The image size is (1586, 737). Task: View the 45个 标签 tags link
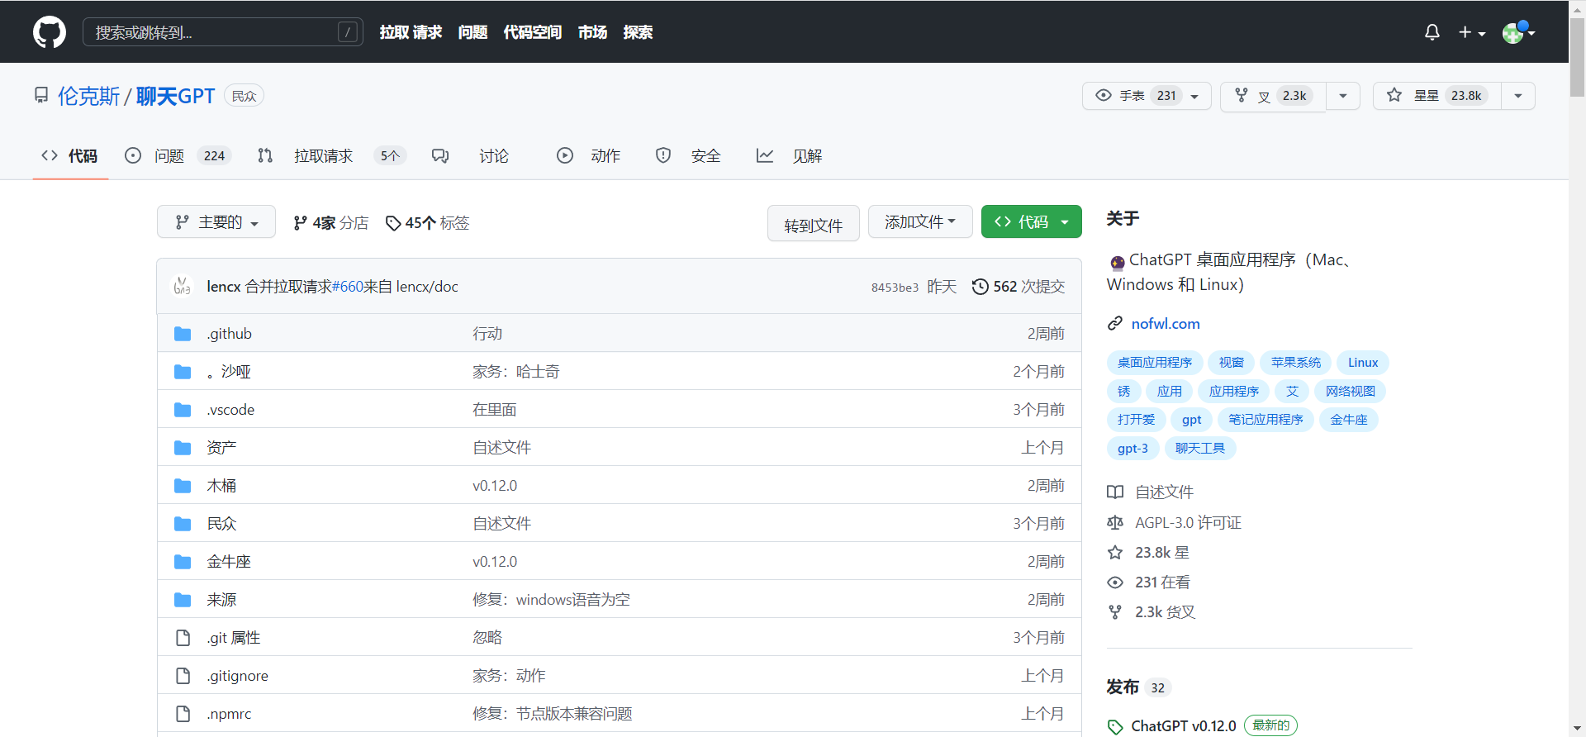tap(428, 223)
